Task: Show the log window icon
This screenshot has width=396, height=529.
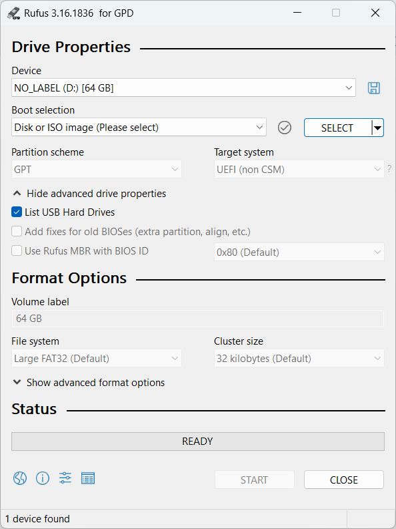Action: [88, 478]
